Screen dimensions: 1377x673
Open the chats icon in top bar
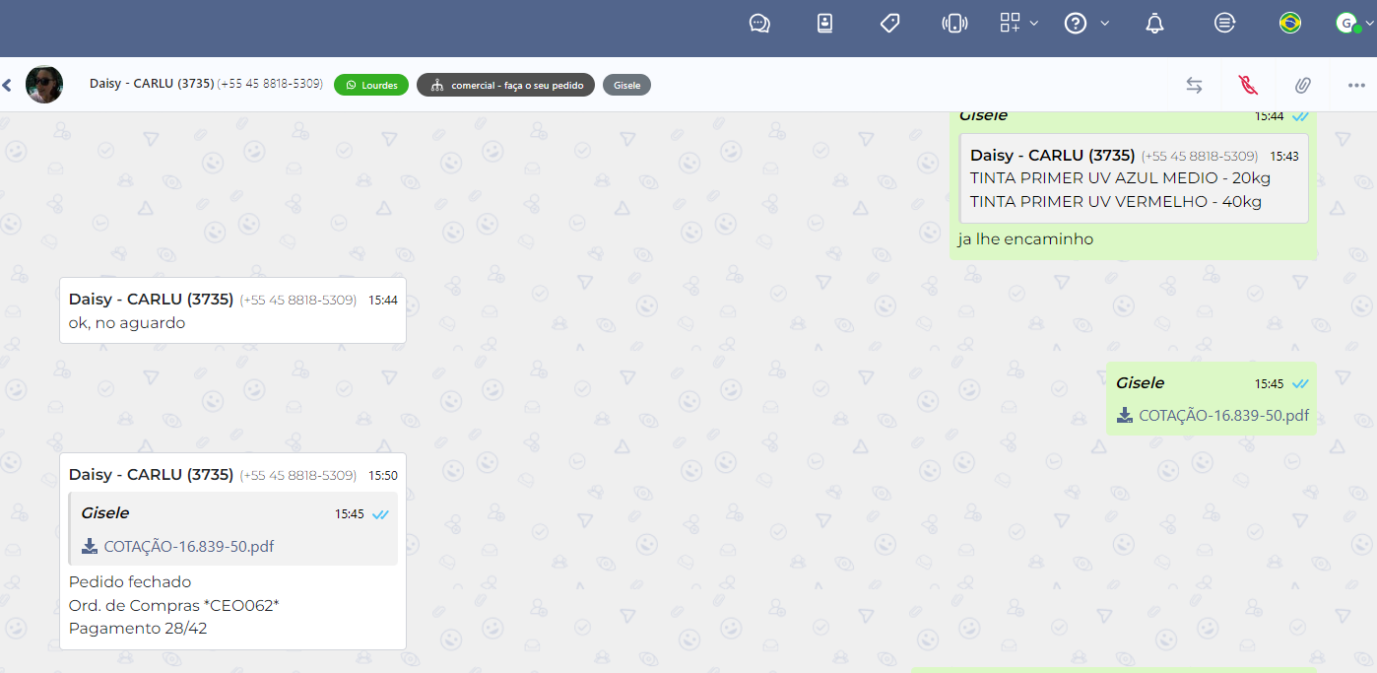point(759,24)
